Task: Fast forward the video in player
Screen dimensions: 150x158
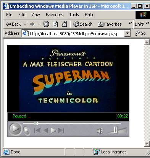Action: tap(53, 130)
